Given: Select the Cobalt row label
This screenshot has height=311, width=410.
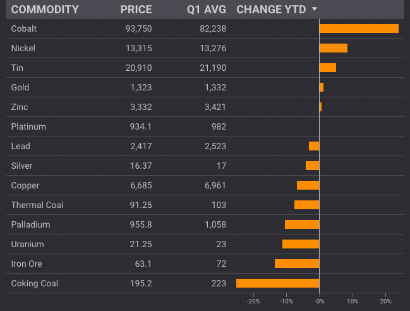Looking at the screenshot, I should [x=23, y=28].
